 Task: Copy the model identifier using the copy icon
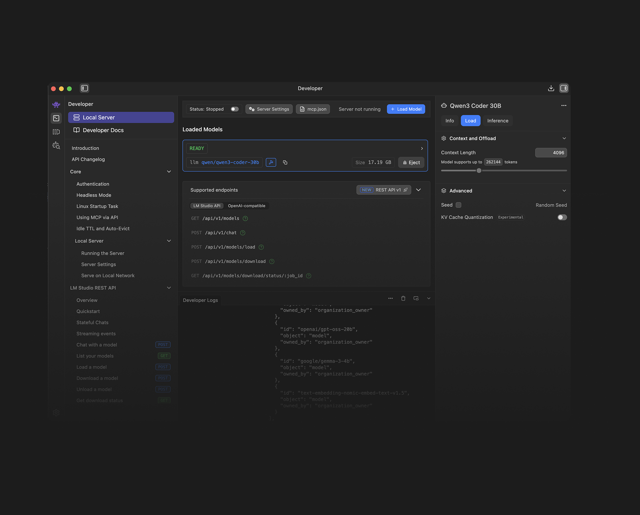[285, 162]
